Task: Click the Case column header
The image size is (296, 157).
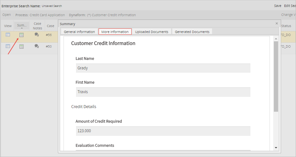Action: pos(50,26)
